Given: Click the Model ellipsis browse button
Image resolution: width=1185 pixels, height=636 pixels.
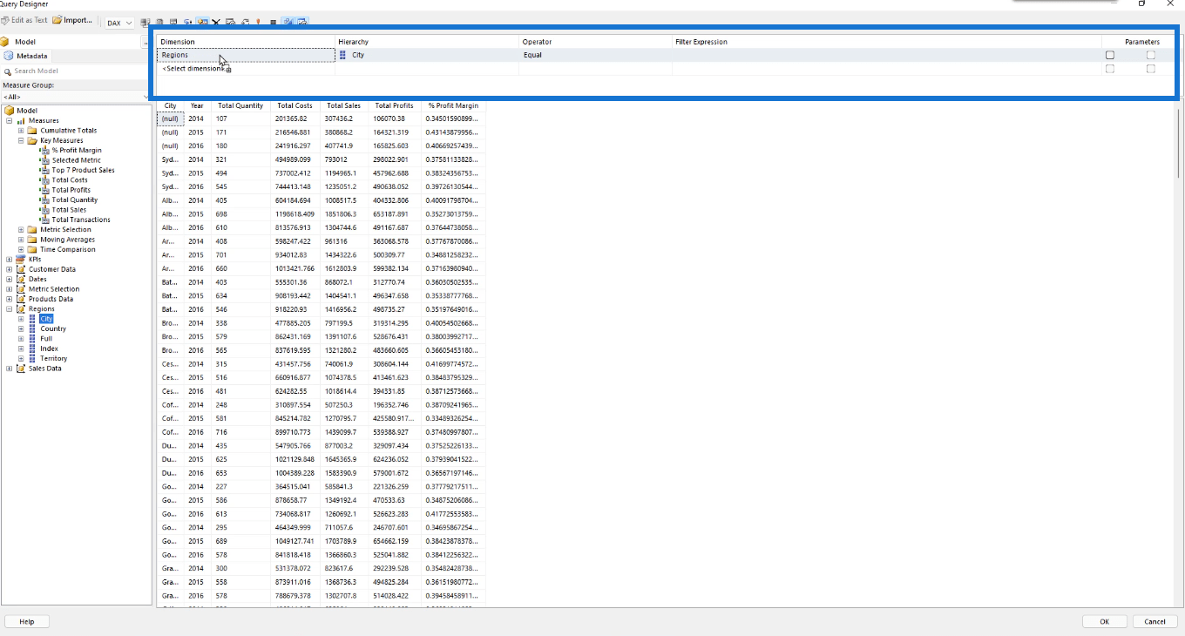Looking at the screenshot, I should tap(146, 42).
